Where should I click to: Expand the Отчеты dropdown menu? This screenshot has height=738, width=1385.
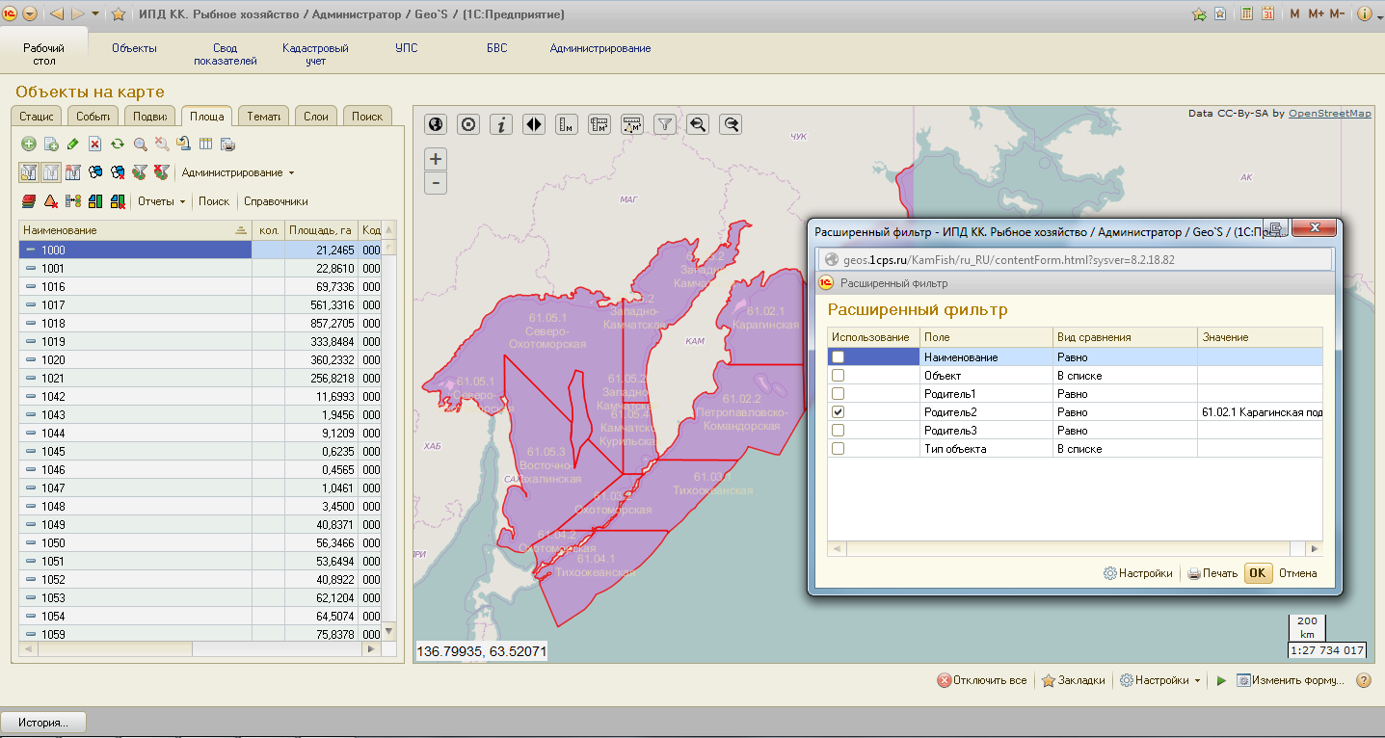[x=161, y=201]
